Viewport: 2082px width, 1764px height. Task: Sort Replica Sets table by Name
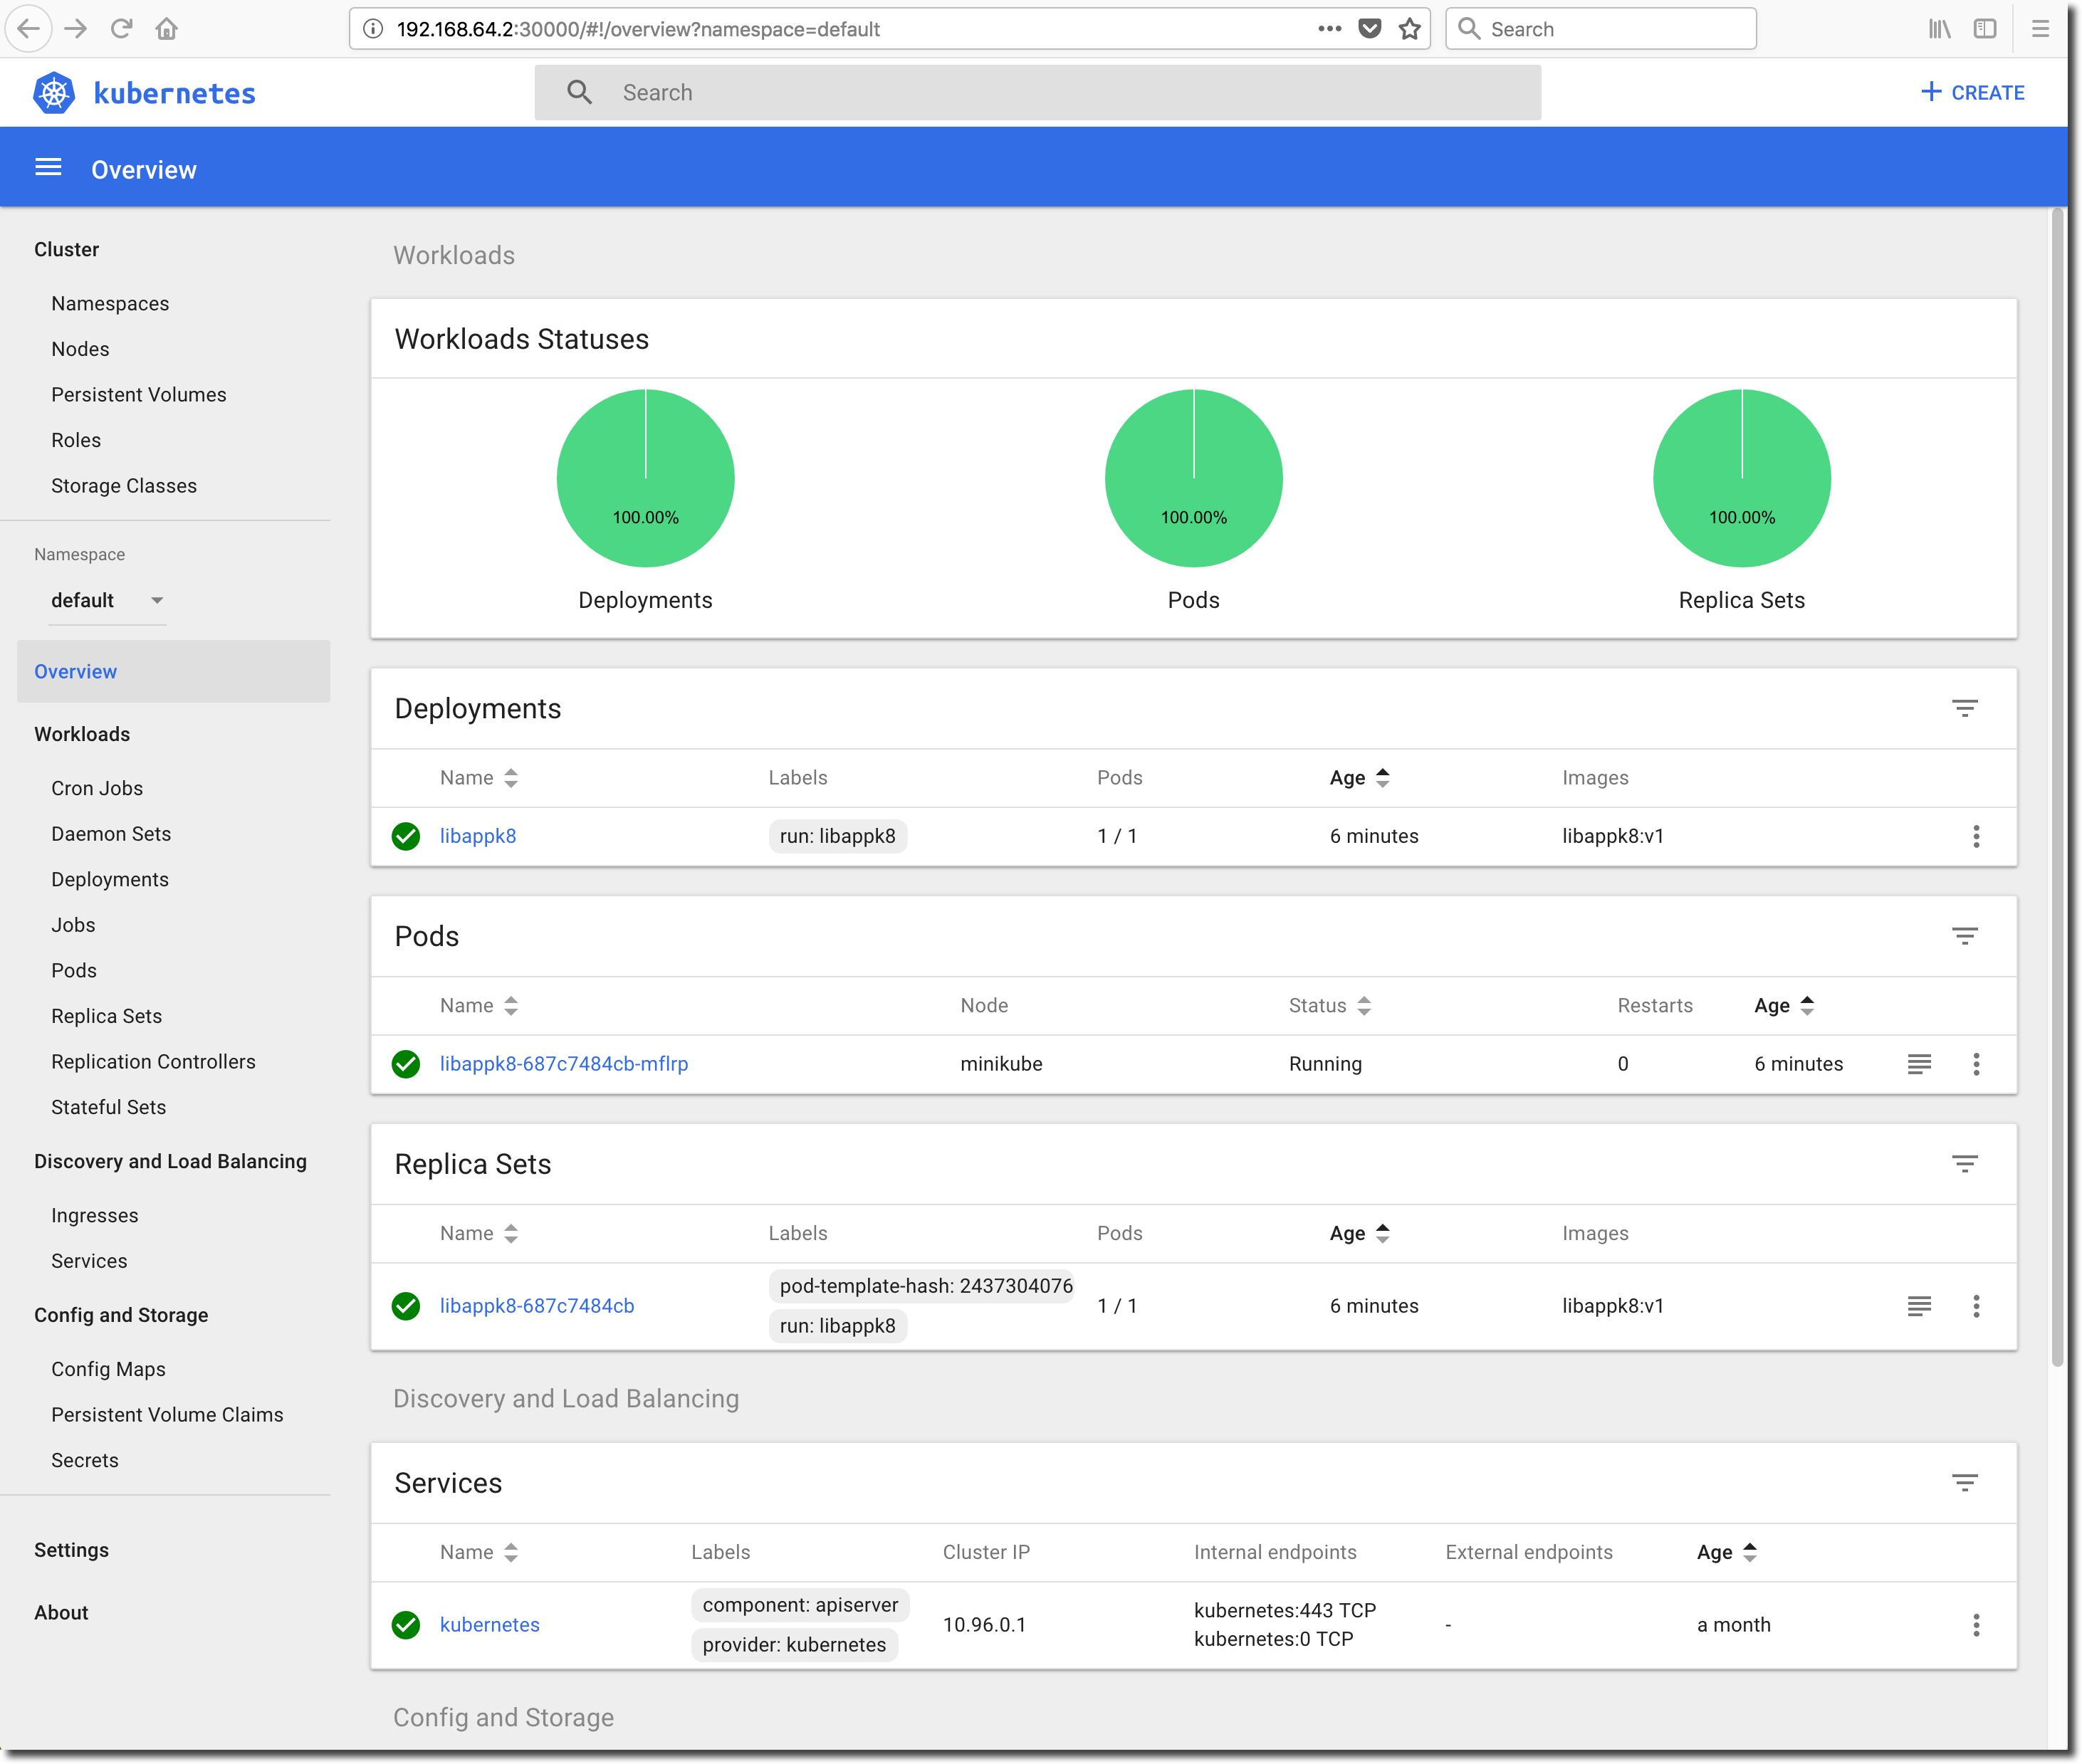click(x=479, y=1233)
